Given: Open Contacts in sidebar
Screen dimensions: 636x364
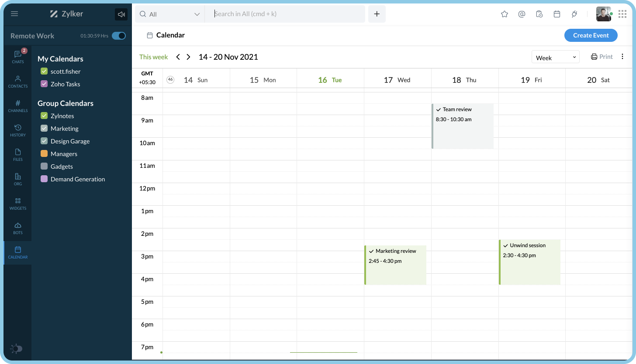Looking at the screenshot, I should (x=18, y=82).
